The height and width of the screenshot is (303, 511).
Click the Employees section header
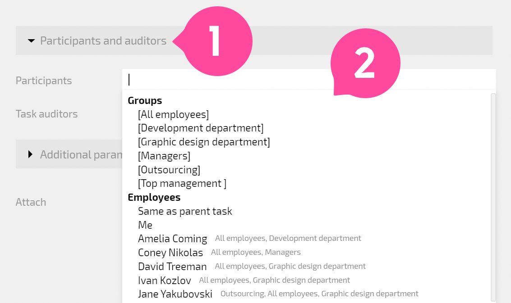click(154, 198)
